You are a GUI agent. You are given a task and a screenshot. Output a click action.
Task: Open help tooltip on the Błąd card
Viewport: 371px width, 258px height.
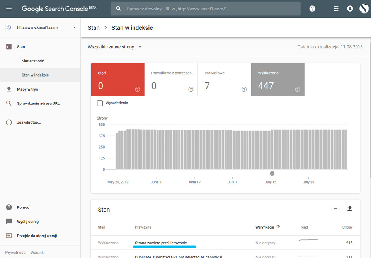pos(137,89)
